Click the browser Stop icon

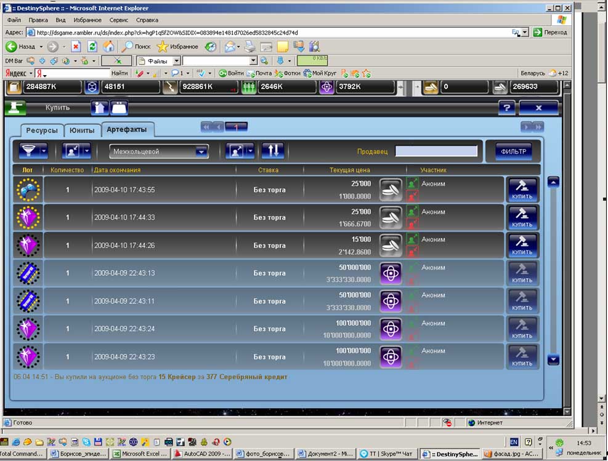coord(76,47)
